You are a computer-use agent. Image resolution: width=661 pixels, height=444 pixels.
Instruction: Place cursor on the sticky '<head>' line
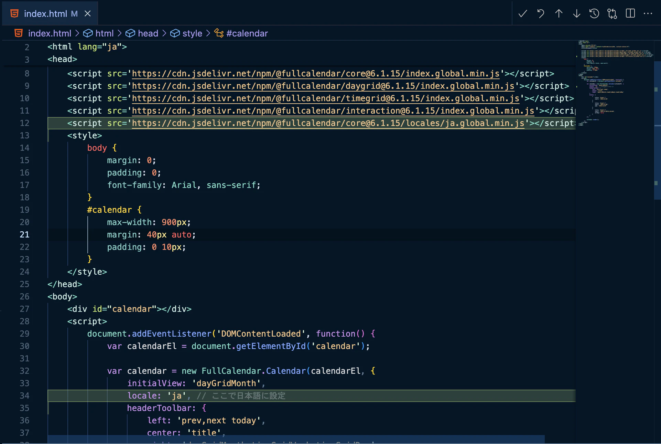(x=62, y=60)
